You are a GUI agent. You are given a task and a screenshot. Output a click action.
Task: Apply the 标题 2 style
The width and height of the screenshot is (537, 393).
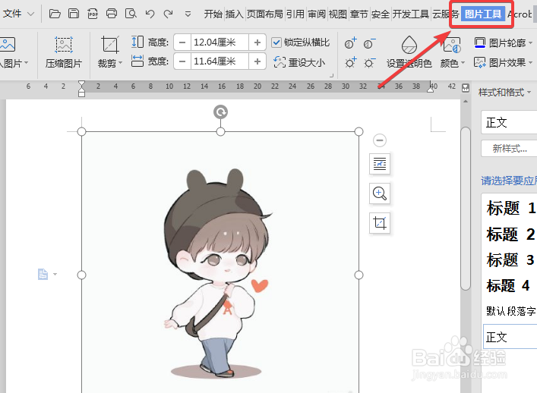[x=510, y=234]
